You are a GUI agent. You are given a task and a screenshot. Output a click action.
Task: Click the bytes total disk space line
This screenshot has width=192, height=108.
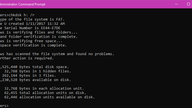pos(35,67)
